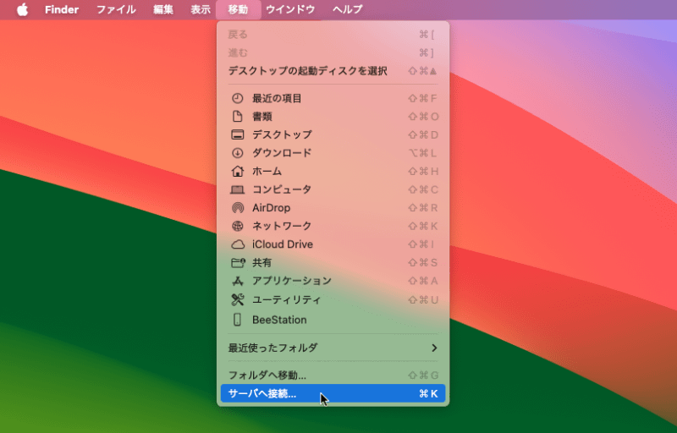Click the document icon for 書類

pos(238,117)
